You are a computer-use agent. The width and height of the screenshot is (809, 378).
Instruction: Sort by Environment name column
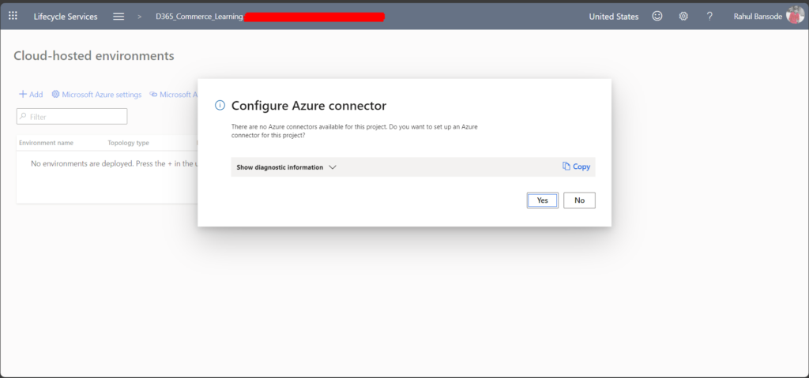[x=47, y=143]
